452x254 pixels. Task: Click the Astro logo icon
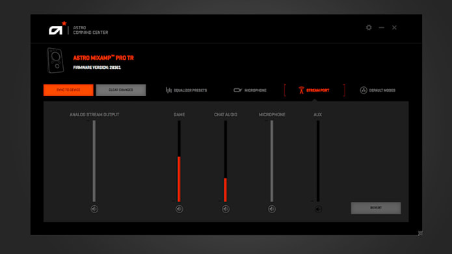58,28
